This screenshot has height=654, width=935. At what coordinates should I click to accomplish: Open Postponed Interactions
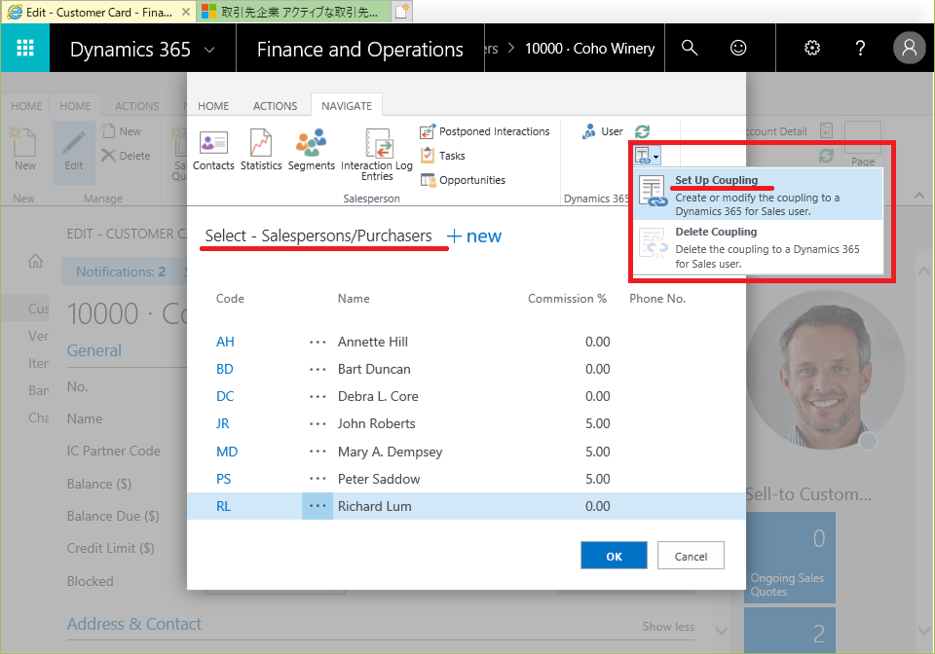click(x=485, y=131)
